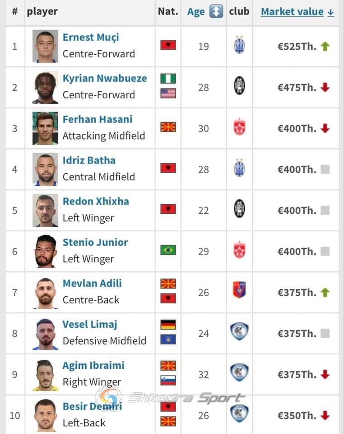Click the Age column header link

pos(196,12)
